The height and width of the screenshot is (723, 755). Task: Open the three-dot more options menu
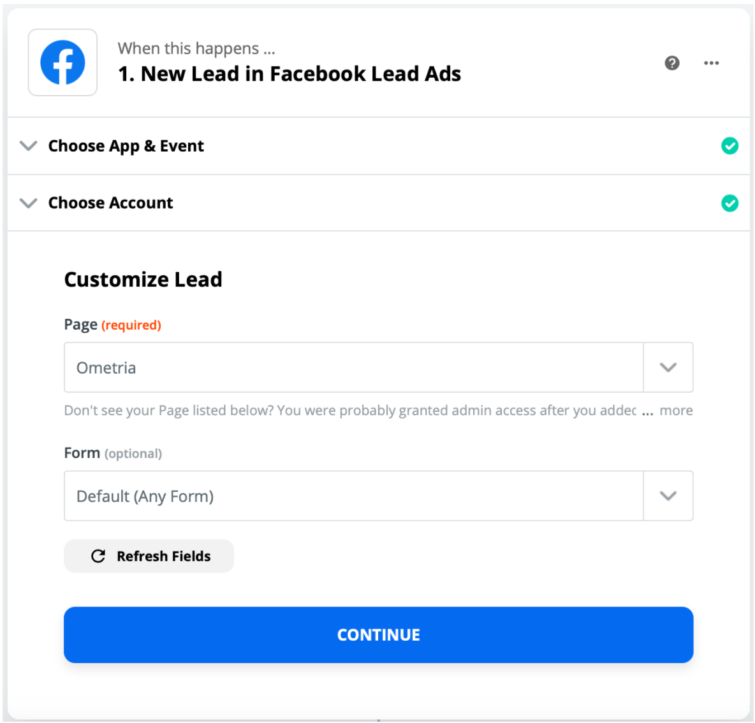pos(711,63)
